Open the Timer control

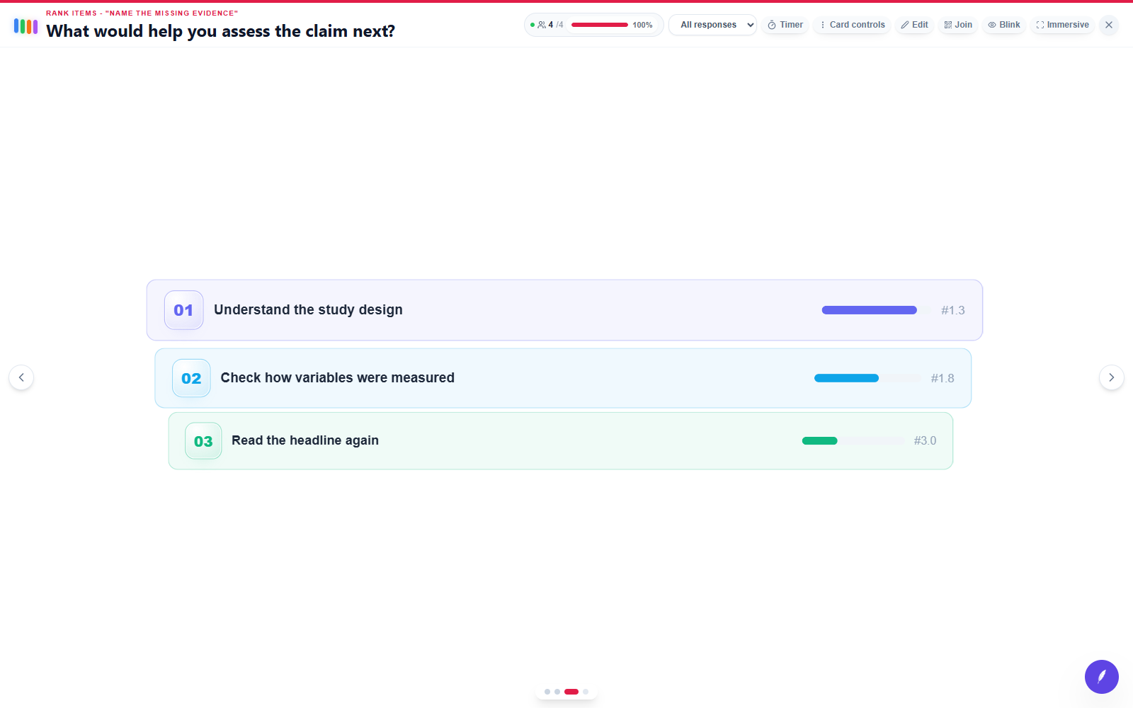(x=785, y=25)
